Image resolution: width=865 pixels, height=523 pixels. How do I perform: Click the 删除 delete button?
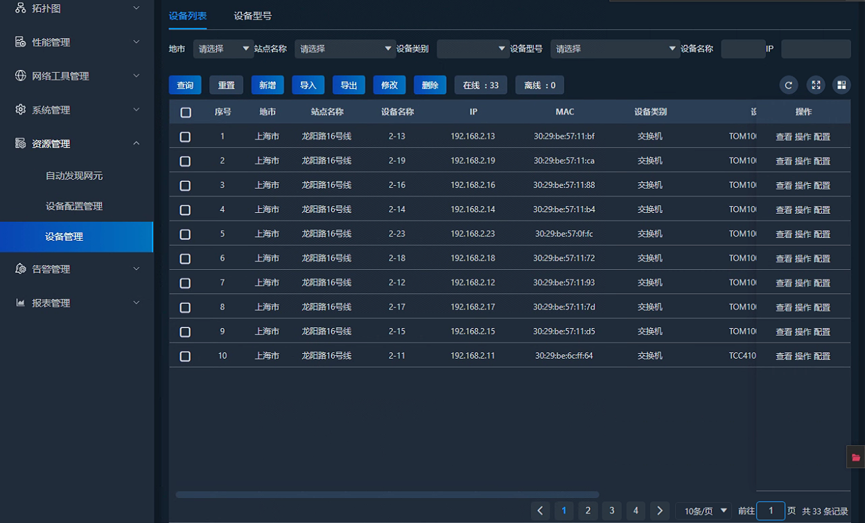pyautogui.click(x=430, y=85)
